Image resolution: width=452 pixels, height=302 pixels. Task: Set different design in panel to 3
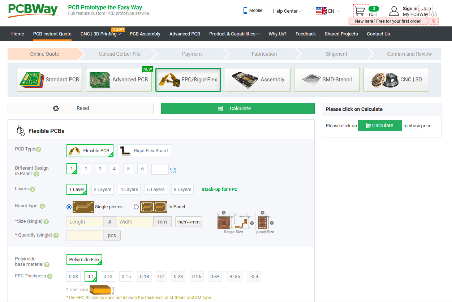point(100,169)
